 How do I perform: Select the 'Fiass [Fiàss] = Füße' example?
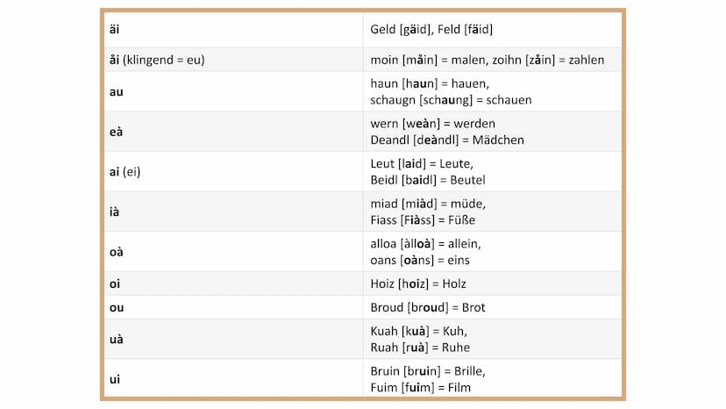(423, 219)
